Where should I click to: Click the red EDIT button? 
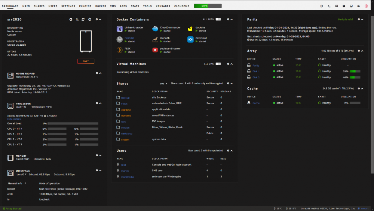click(86, 61)
